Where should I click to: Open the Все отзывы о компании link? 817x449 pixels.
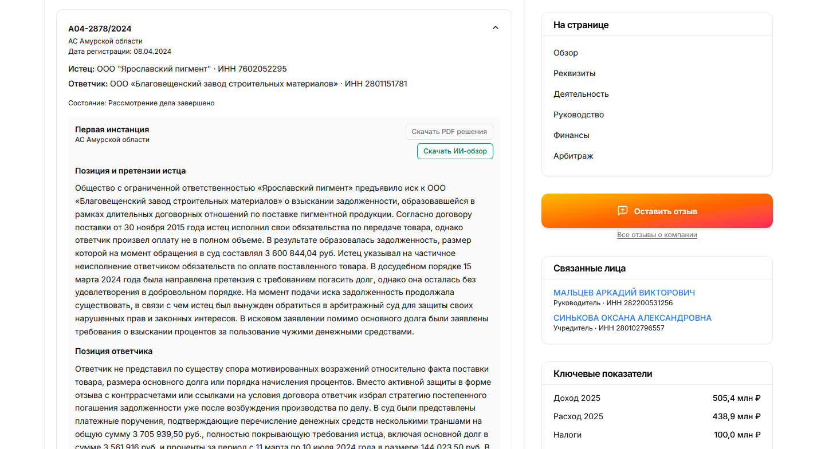point(657,235)
